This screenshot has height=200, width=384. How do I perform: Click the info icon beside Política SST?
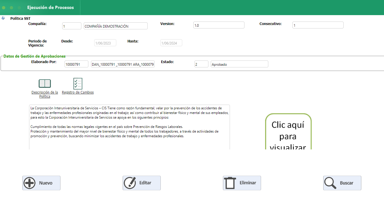[x=3, y=18]
